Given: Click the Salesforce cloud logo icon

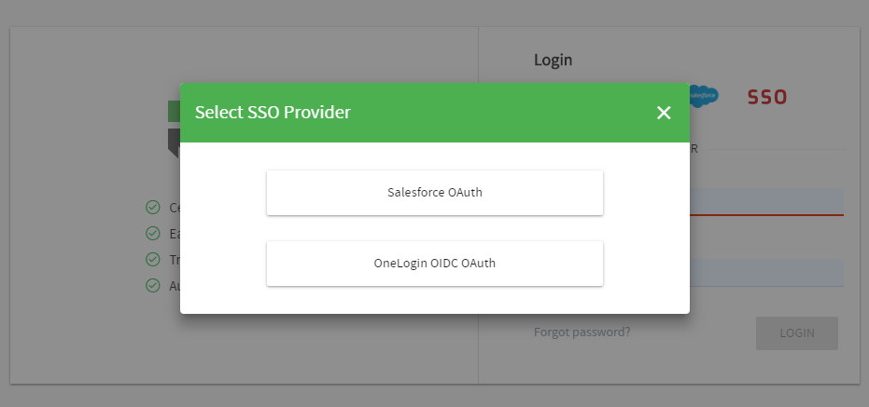Looking at the screenshot, I should point(703,95).
